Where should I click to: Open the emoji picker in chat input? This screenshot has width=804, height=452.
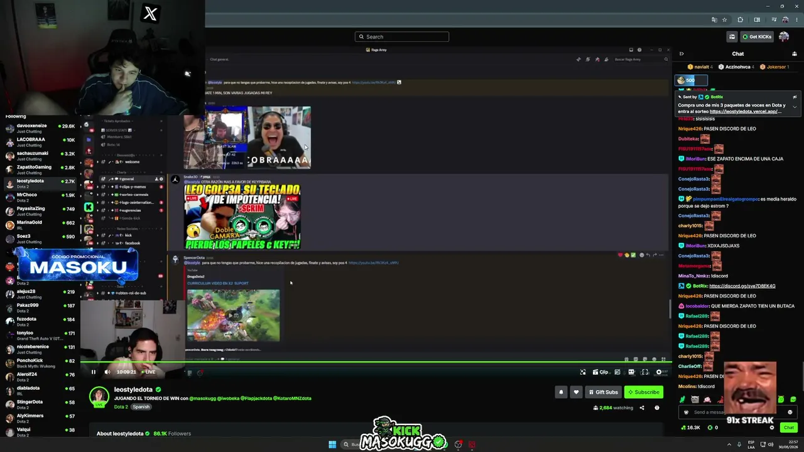pyautogui.click(x=790, y=412)
